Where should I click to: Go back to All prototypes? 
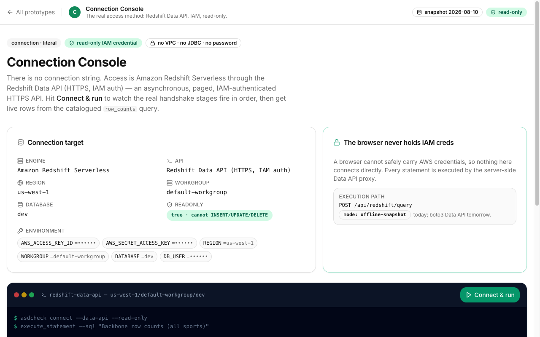coord(31,12)
